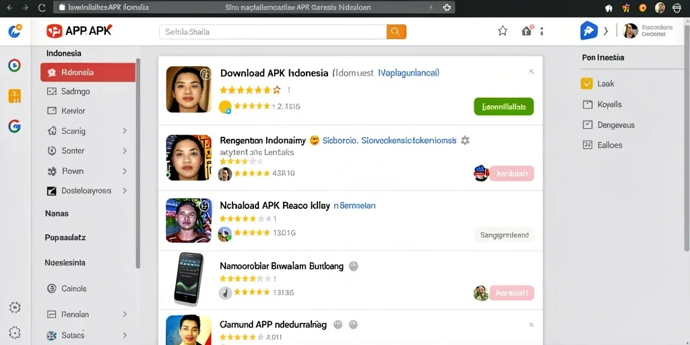Screen dimensions: 690x345
Task: Expand the Sonter sidebar chevron
Action: pos(125,151)
